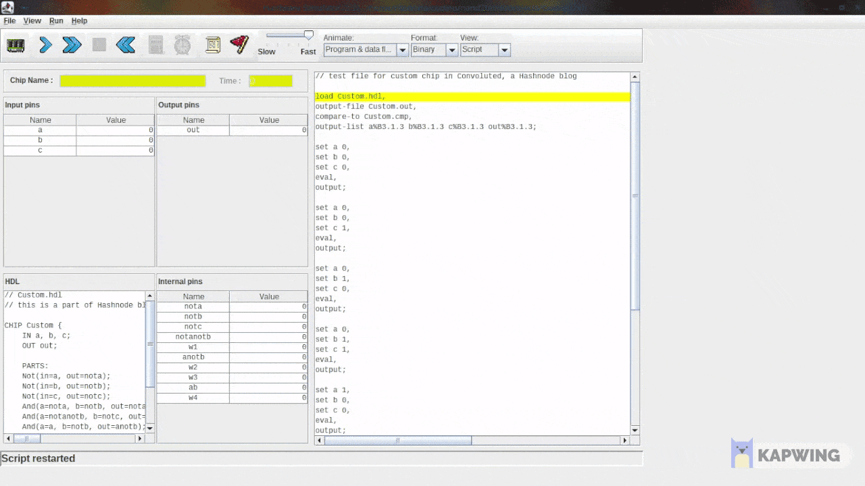Open the View menu
The width and height of the screenshot is (865, 486).
click(x=32, y=21)
